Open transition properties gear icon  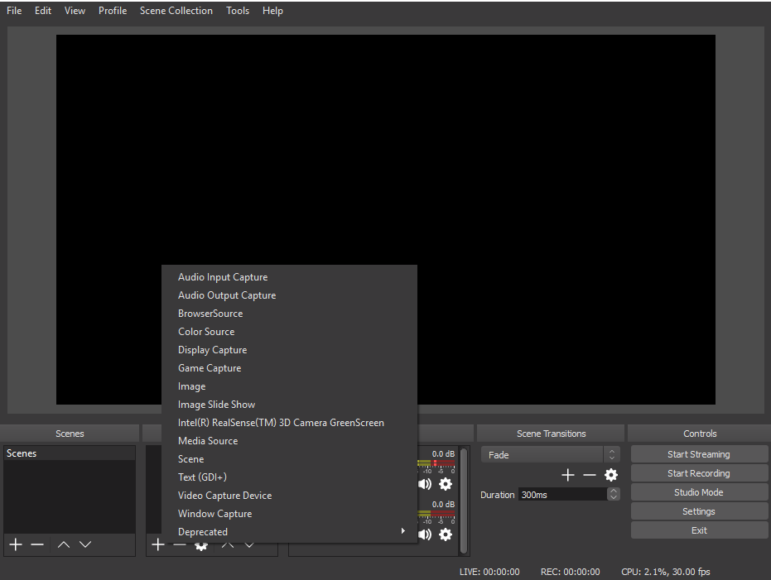coord(610,475)
